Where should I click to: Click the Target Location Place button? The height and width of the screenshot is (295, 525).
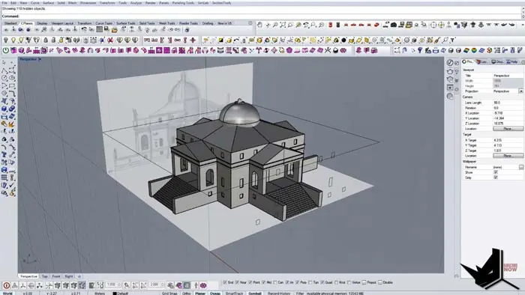508,156
